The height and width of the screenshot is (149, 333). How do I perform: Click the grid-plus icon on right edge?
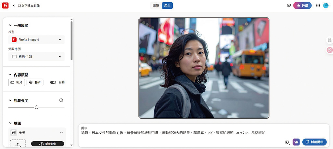[x=329, y=40]
